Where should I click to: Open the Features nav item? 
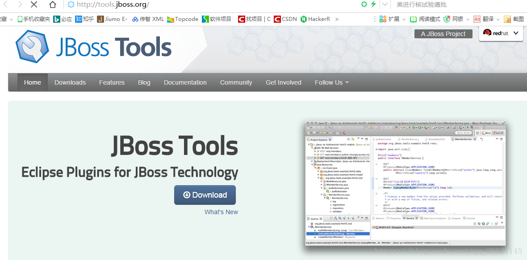click(x=112, y=82)
